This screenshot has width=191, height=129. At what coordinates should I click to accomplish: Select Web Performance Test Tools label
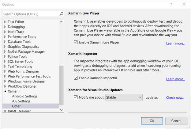pos(29,76)
